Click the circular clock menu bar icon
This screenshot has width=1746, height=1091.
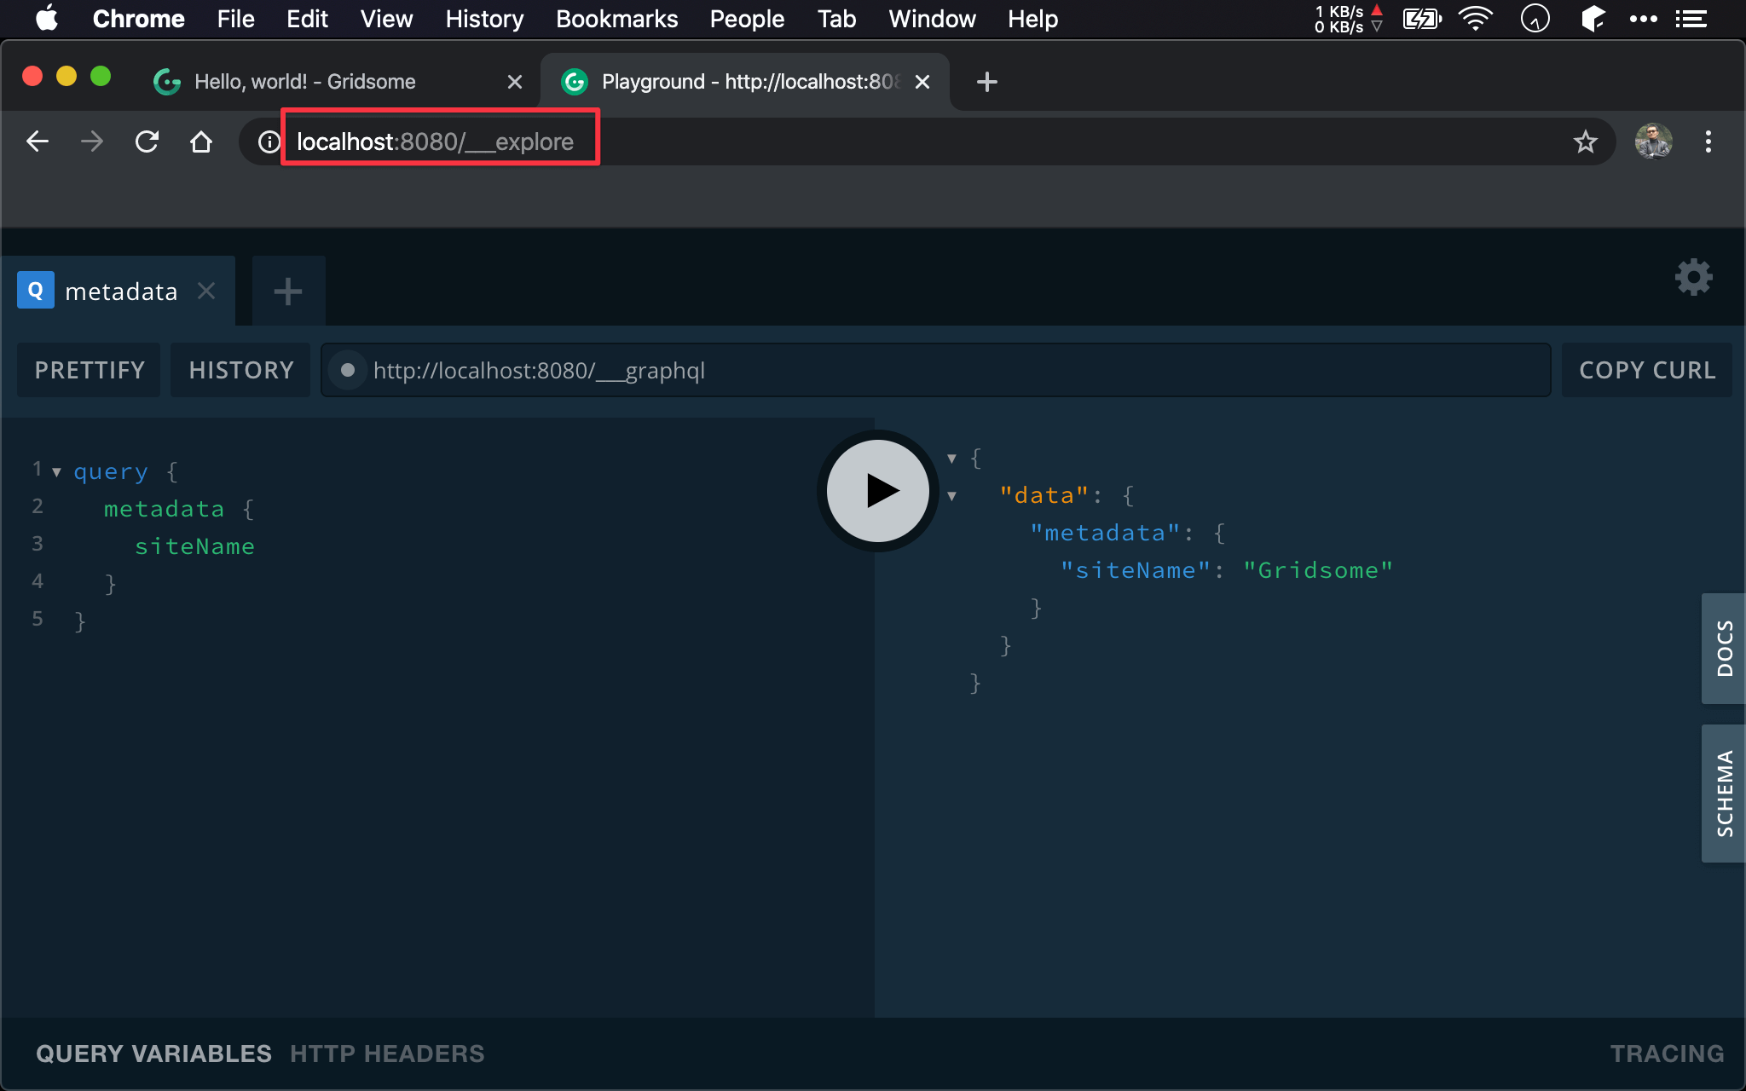coord(1535,19)
